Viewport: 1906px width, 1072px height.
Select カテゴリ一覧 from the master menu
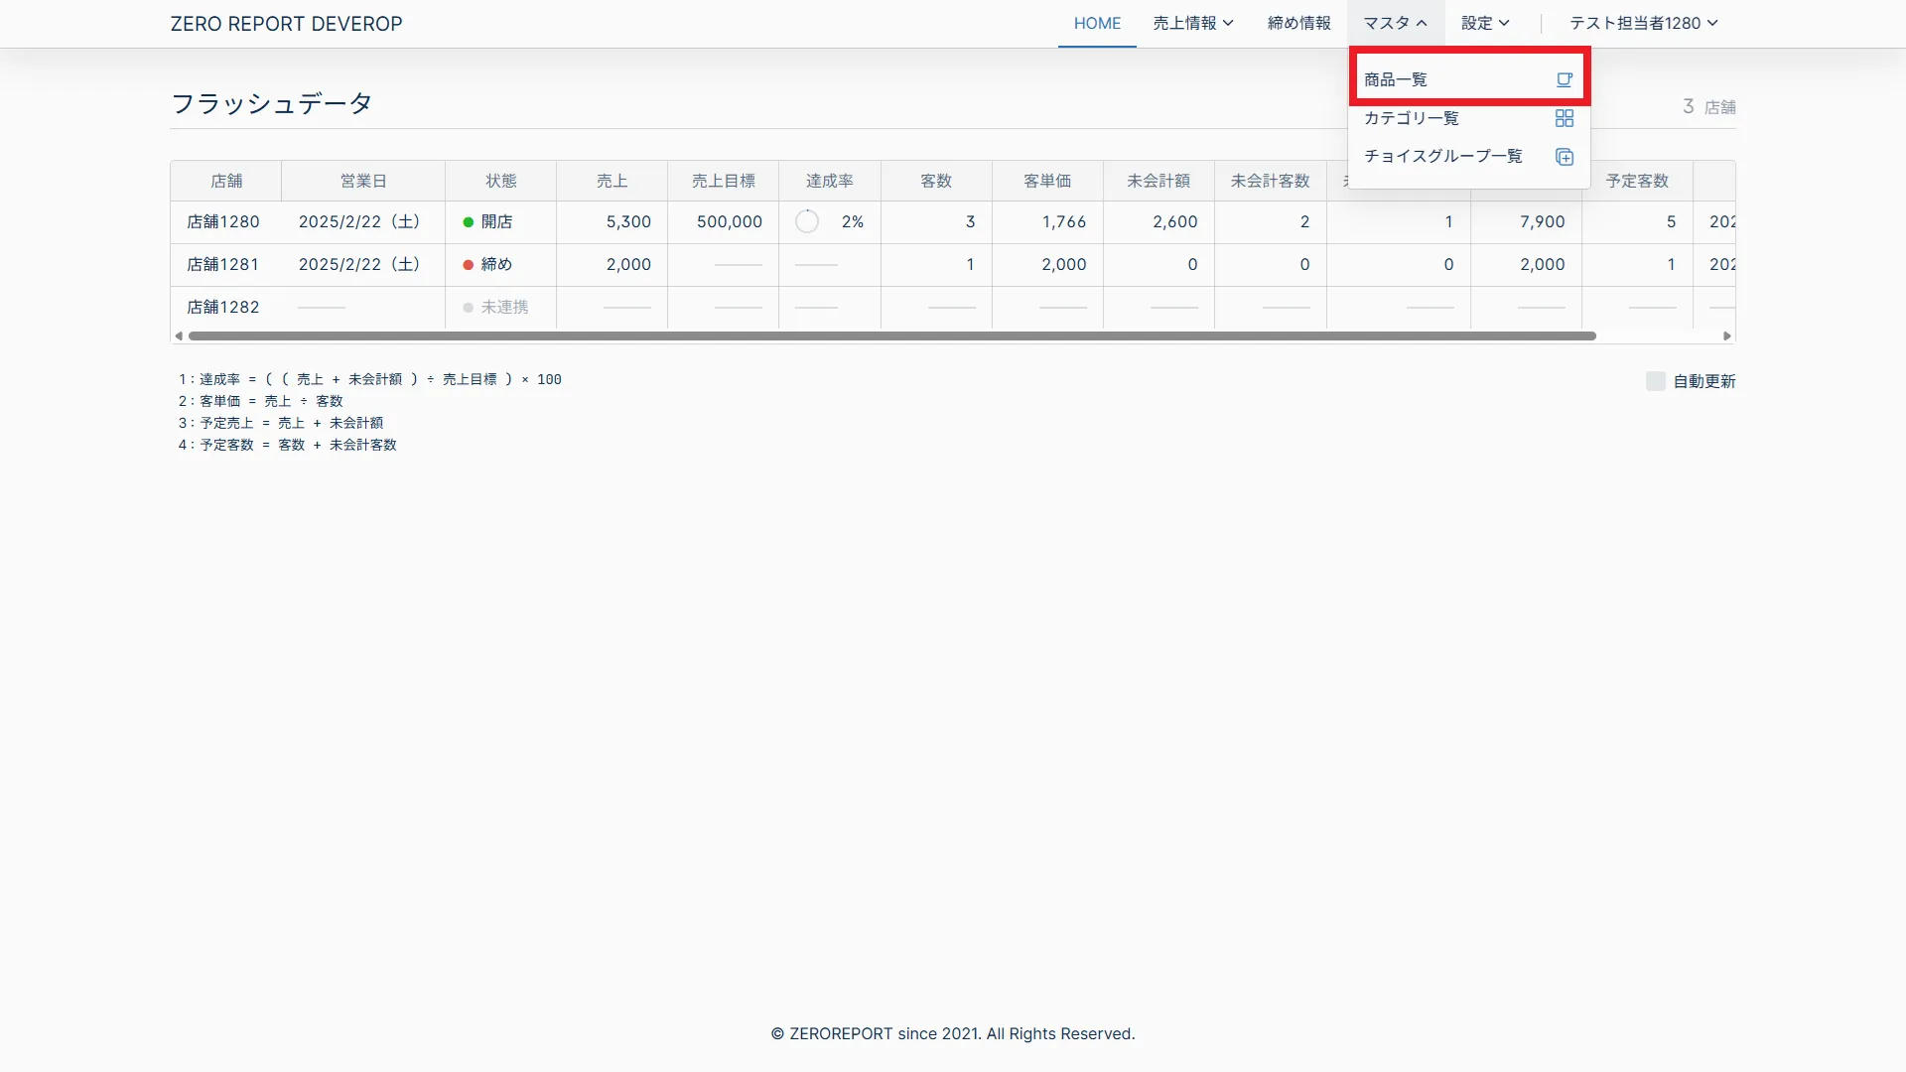click(x=1411, y=118)
